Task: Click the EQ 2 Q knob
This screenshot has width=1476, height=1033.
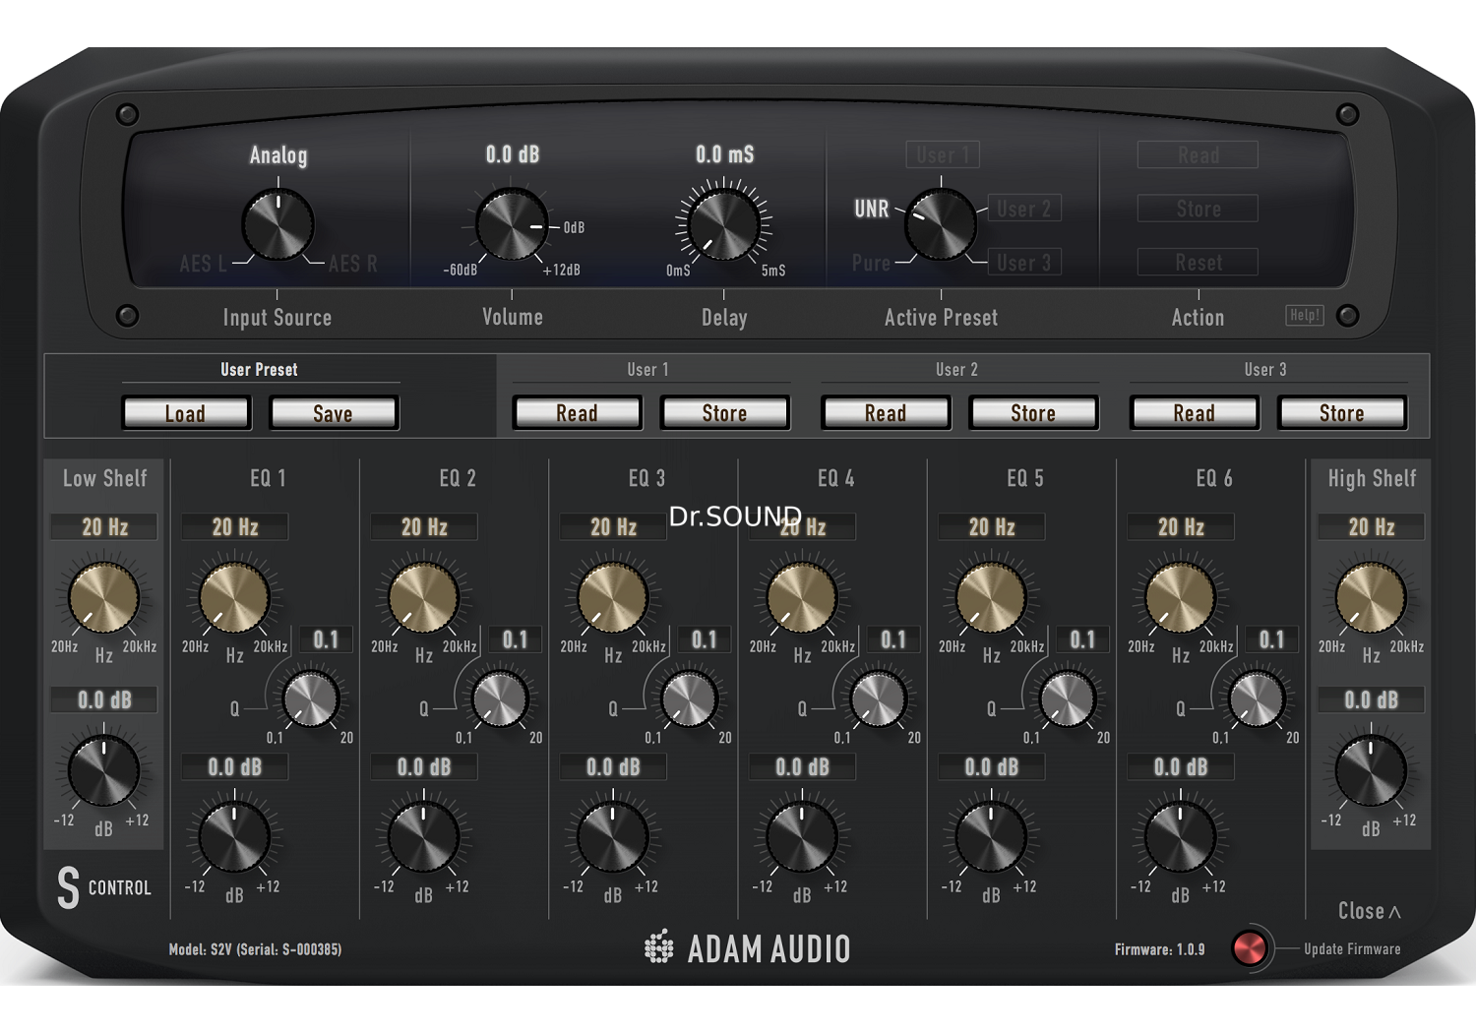Action: tap(500, 699)
